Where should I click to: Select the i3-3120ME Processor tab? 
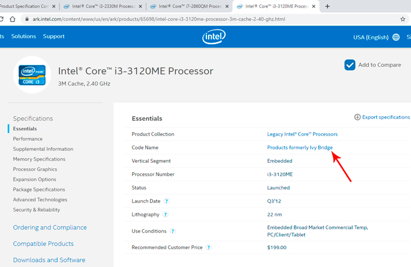[x=275, y=6]
